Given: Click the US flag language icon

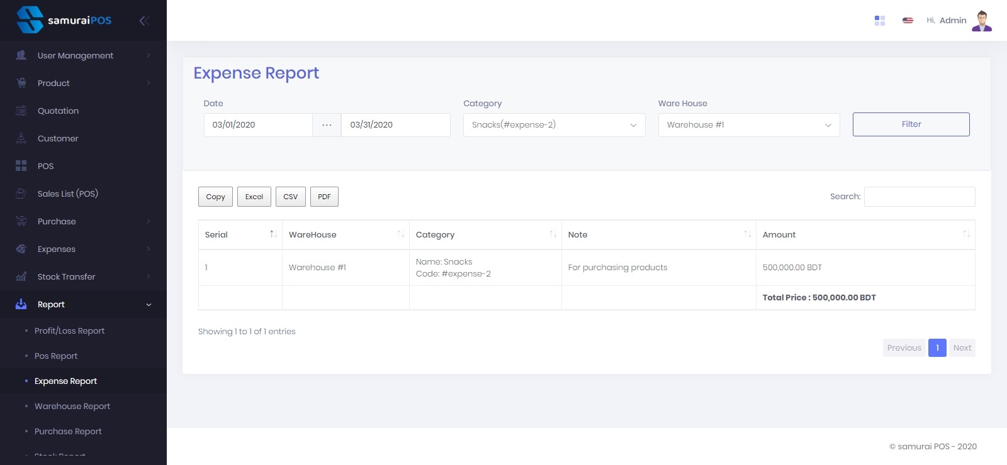Looking at the screenshot, I should (x=908, y=21).
